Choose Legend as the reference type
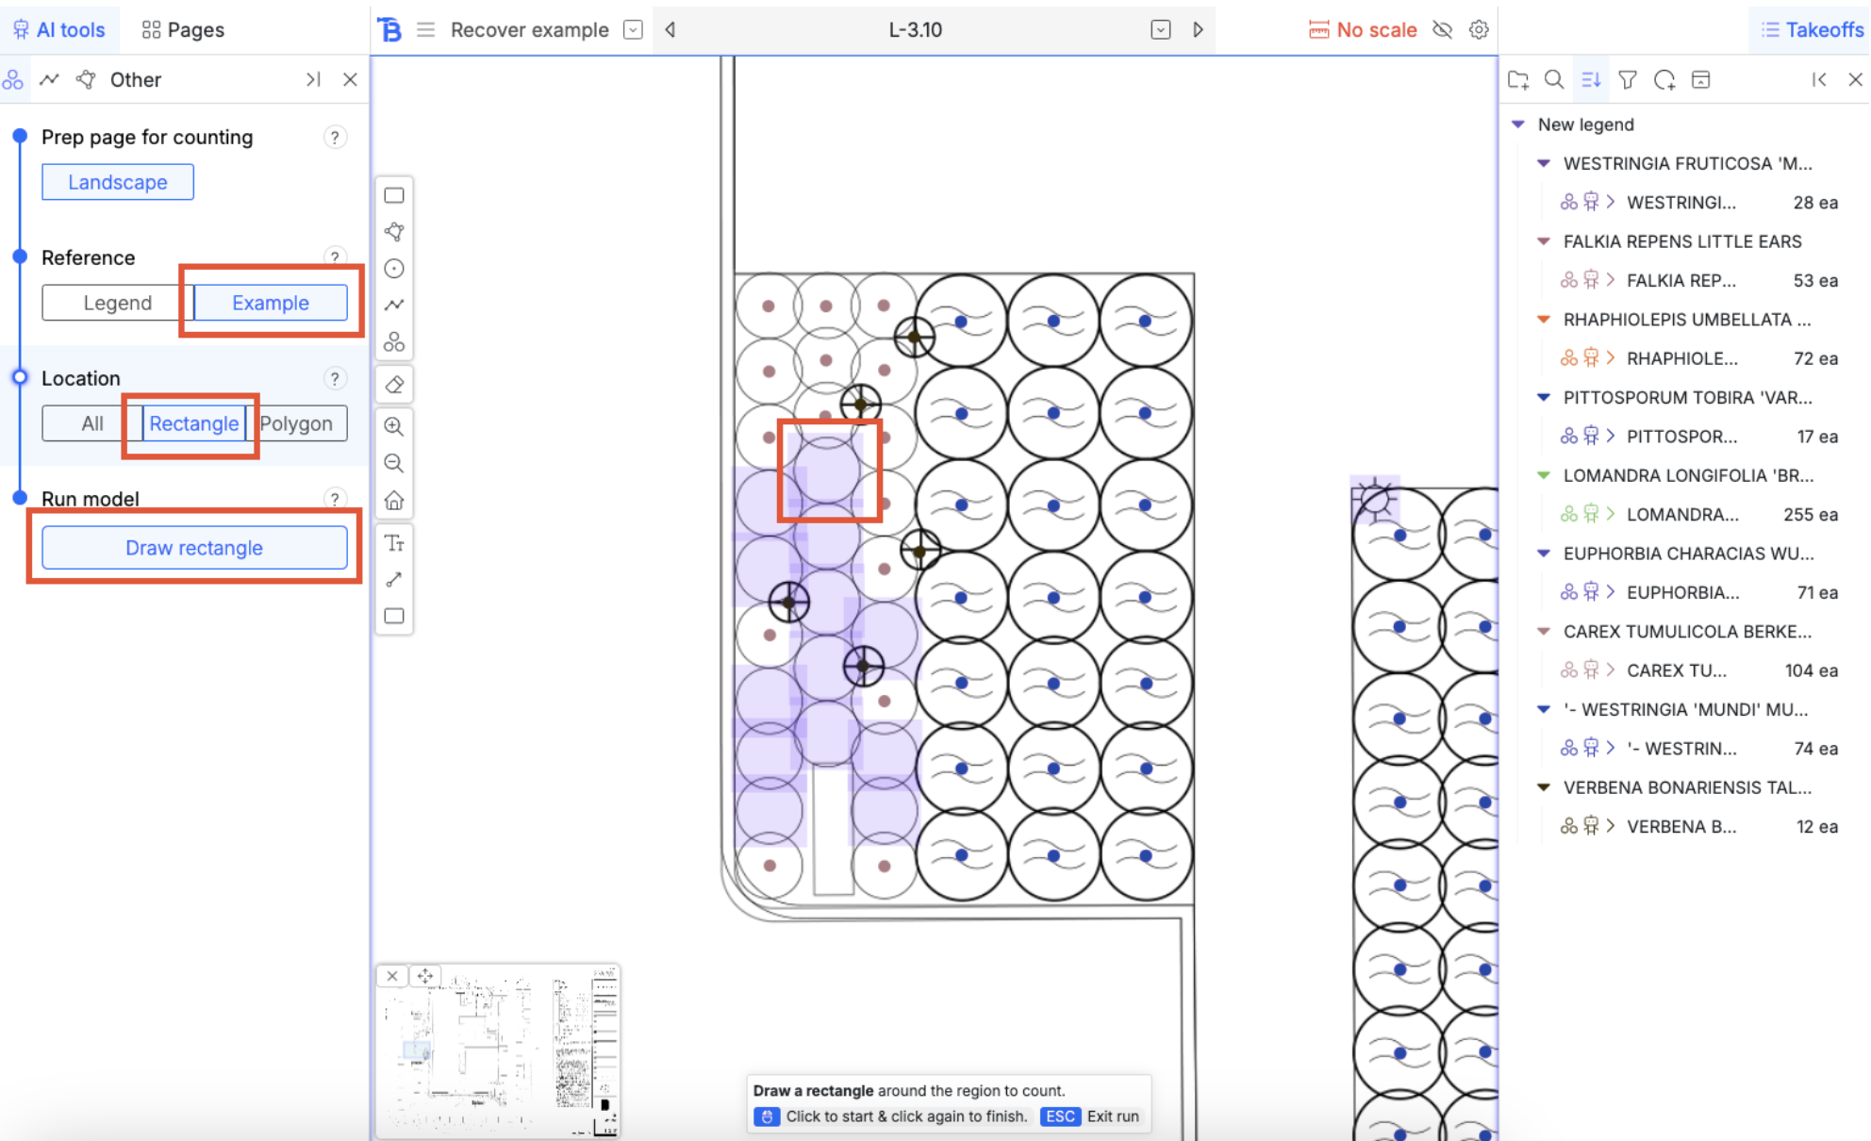Image resolution: width=1871 pixels, height=1141 pixels. (117, 303)
